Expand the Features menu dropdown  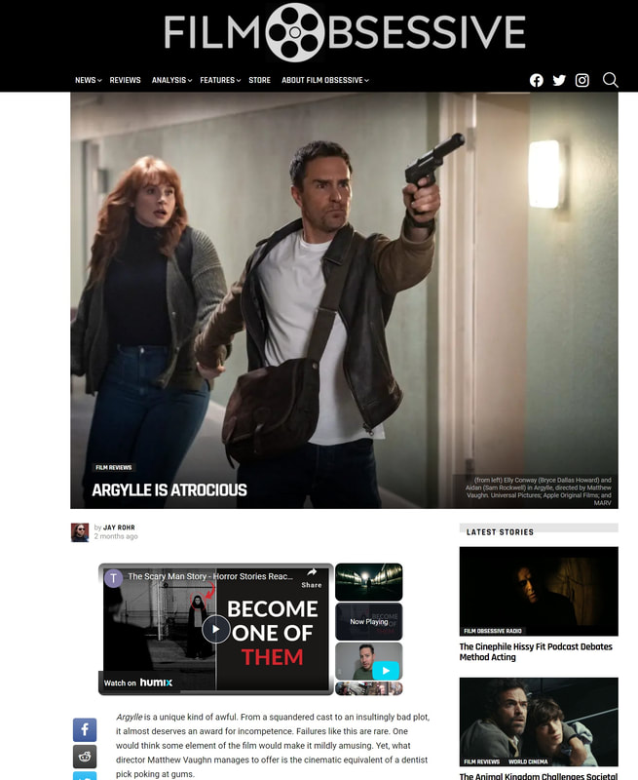tap(220, 80)
